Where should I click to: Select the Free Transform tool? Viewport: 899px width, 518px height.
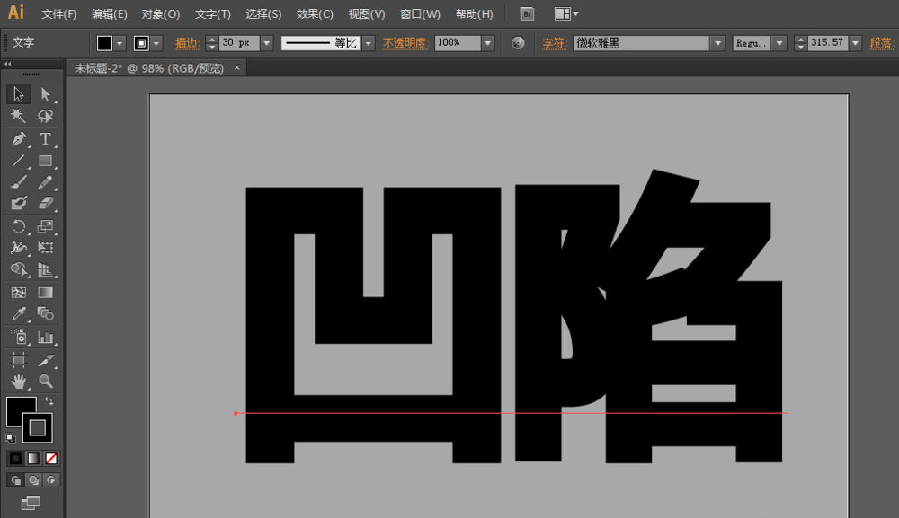pyautogui.click(x=45, y=248)
